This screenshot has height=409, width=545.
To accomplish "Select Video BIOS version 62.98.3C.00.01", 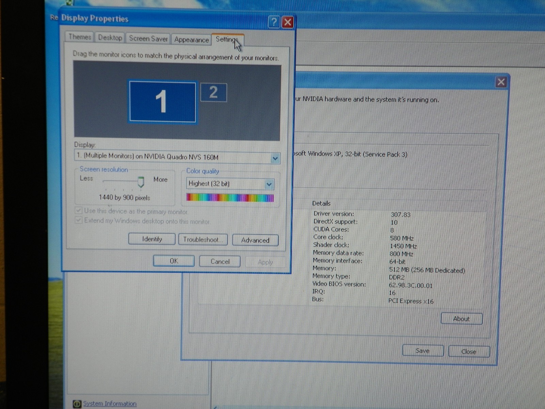I will click(x=410, y=285).
